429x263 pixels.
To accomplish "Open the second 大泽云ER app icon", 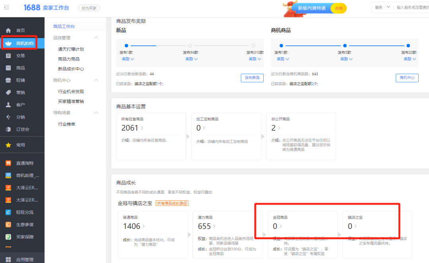I will click(8, 200).
